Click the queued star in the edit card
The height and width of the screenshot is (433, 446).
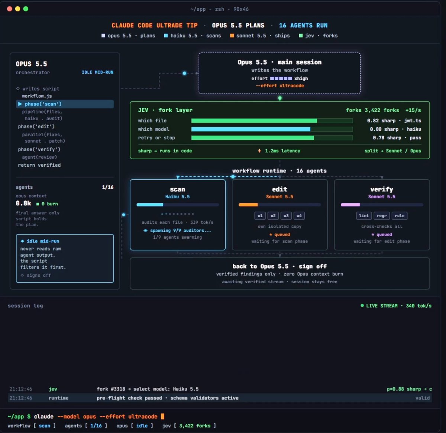271,235
